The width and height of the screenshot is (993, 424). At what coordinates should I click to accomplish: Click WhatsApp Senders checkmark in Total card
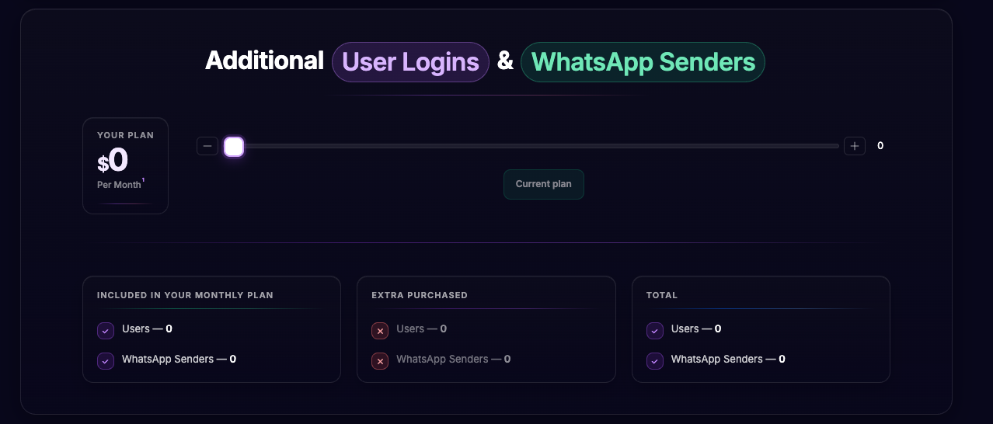point(655,361)
